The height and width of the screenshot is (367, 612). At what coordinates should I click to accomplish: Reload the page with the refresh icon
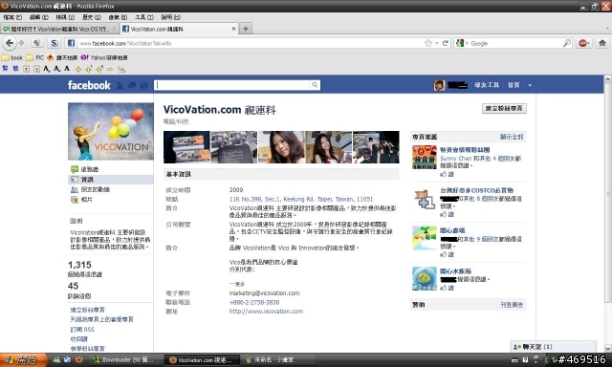pos(446,43)
